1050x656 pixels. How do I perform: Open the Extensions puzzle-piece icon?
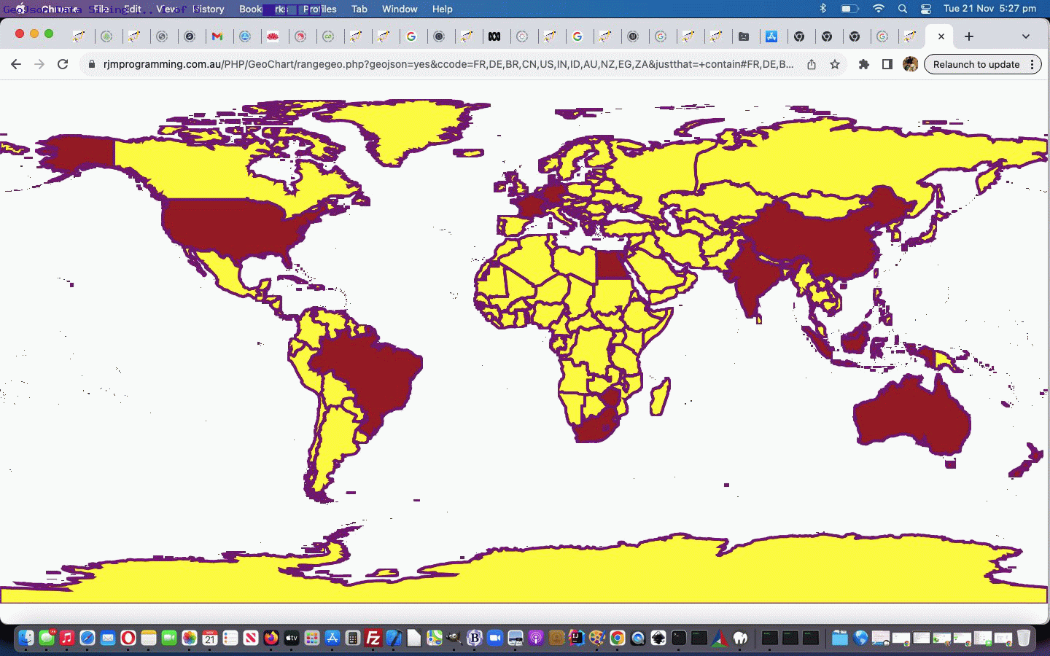(864, 64)
